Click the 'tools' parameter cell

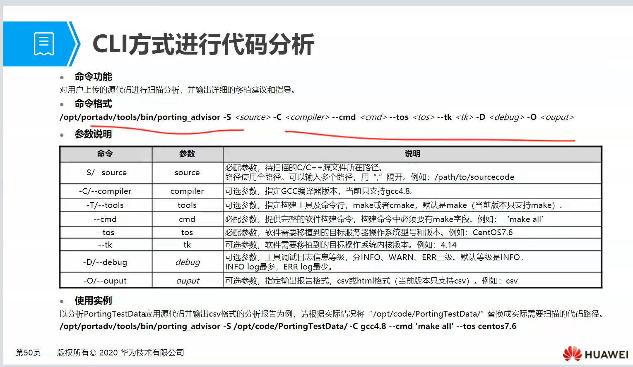point(187,205)
